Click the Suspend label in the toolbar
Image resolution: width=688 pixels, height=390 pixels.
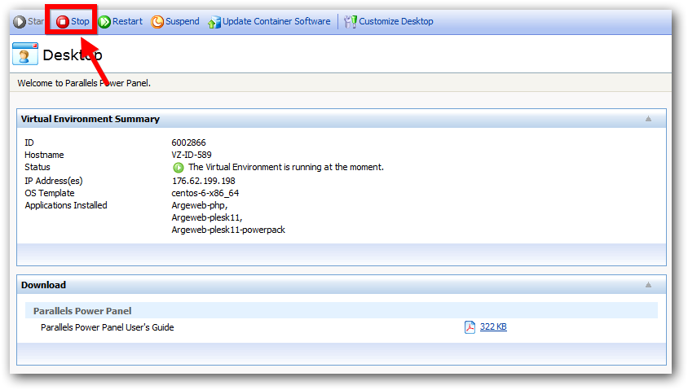tap(183, 21)
